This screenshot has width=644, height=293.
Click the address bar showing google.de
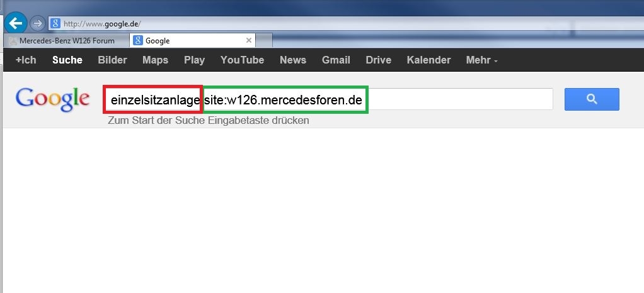(345, 24)
